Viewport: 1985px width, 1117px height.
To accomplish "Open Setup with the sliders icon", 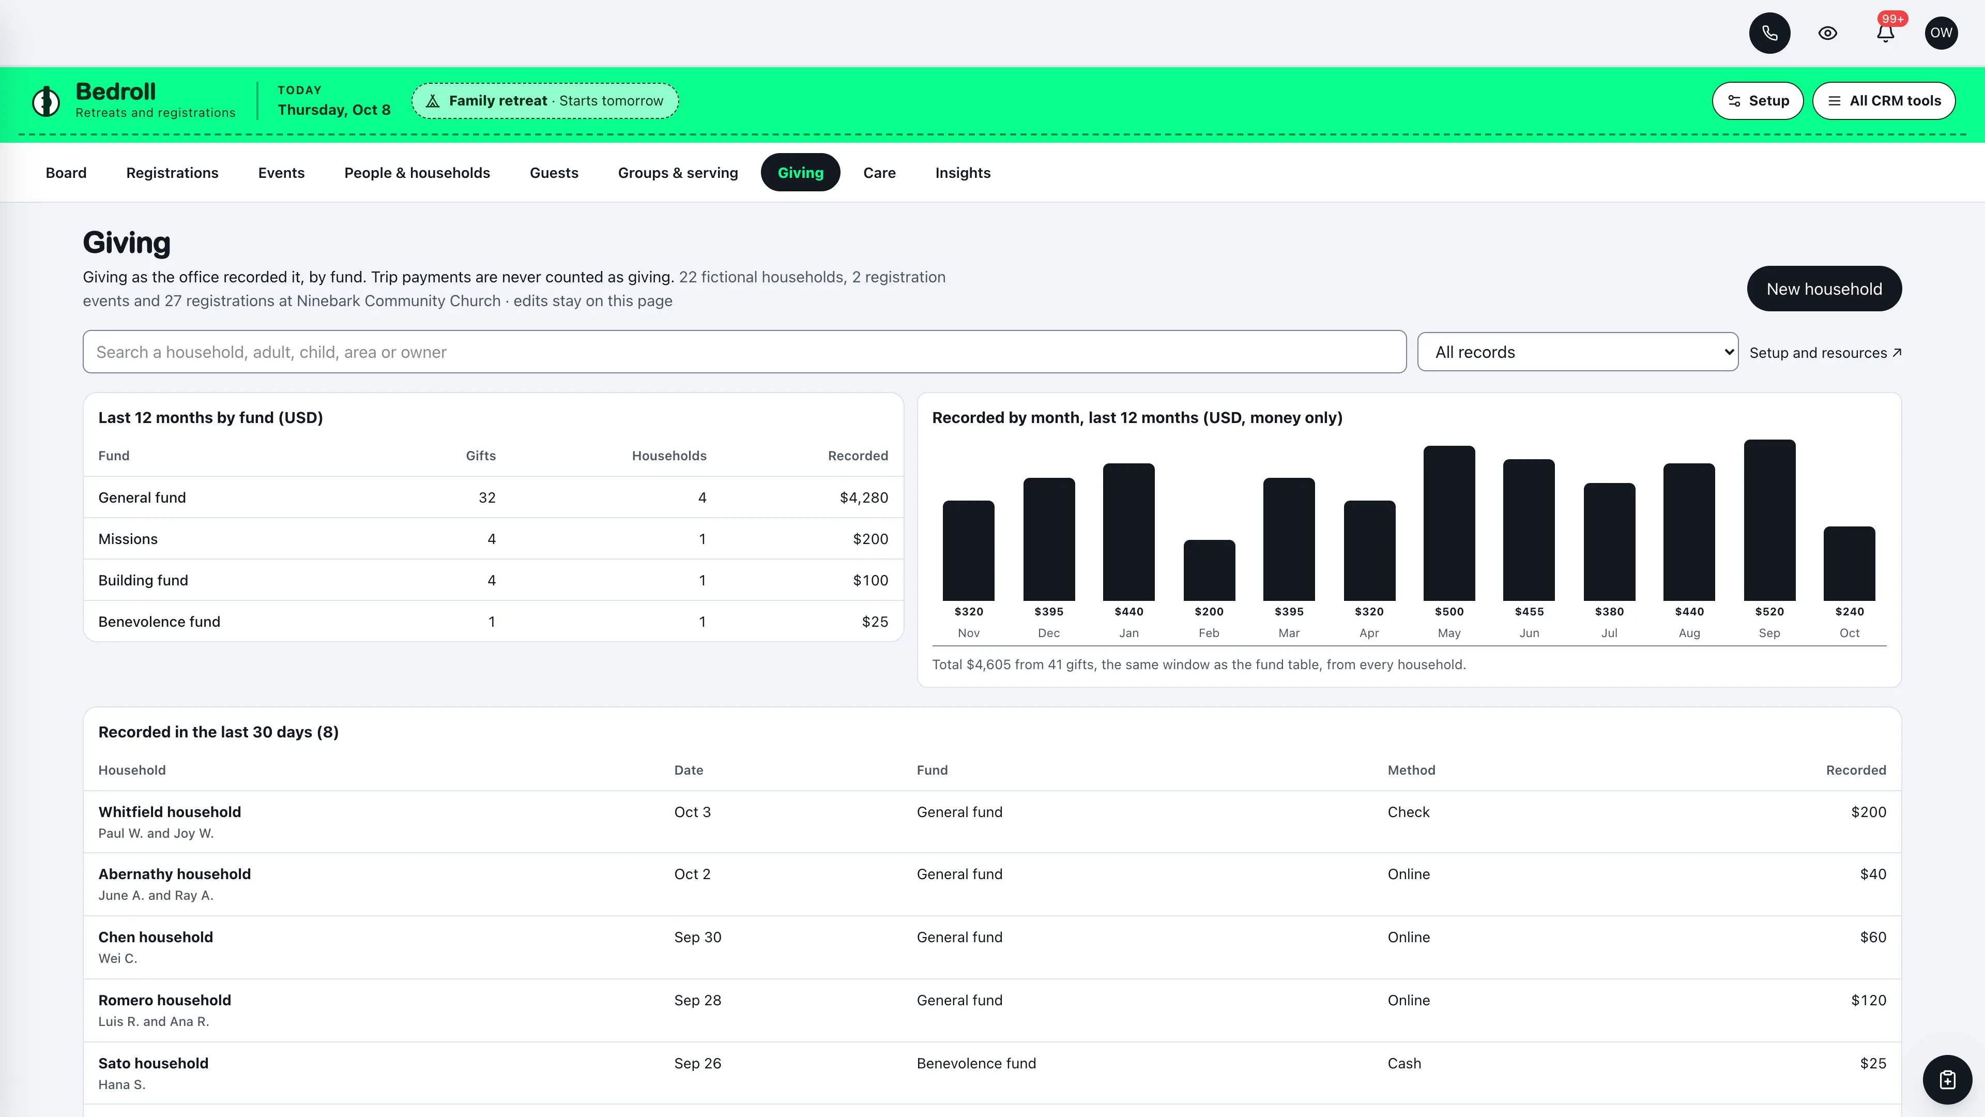I will [1757, 101].
